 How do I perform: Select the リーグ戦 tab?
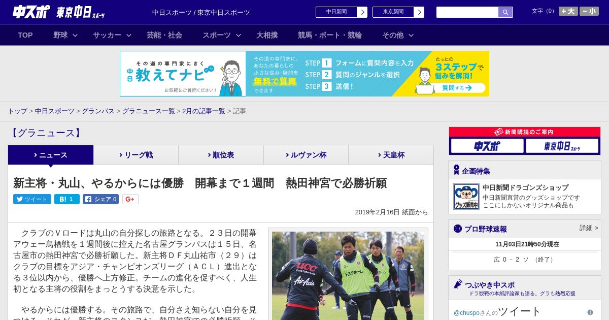pyautogui.click(x=136, y=155)
